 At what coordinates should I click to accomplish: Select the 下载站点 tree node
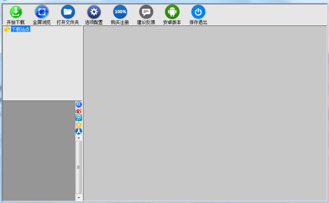click(21, 29)
